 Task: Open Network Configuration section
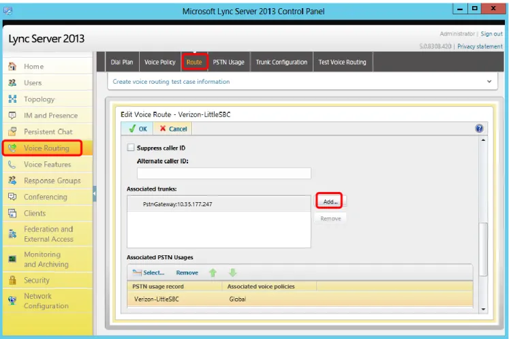pyautogui.click(x=48, y=301)
